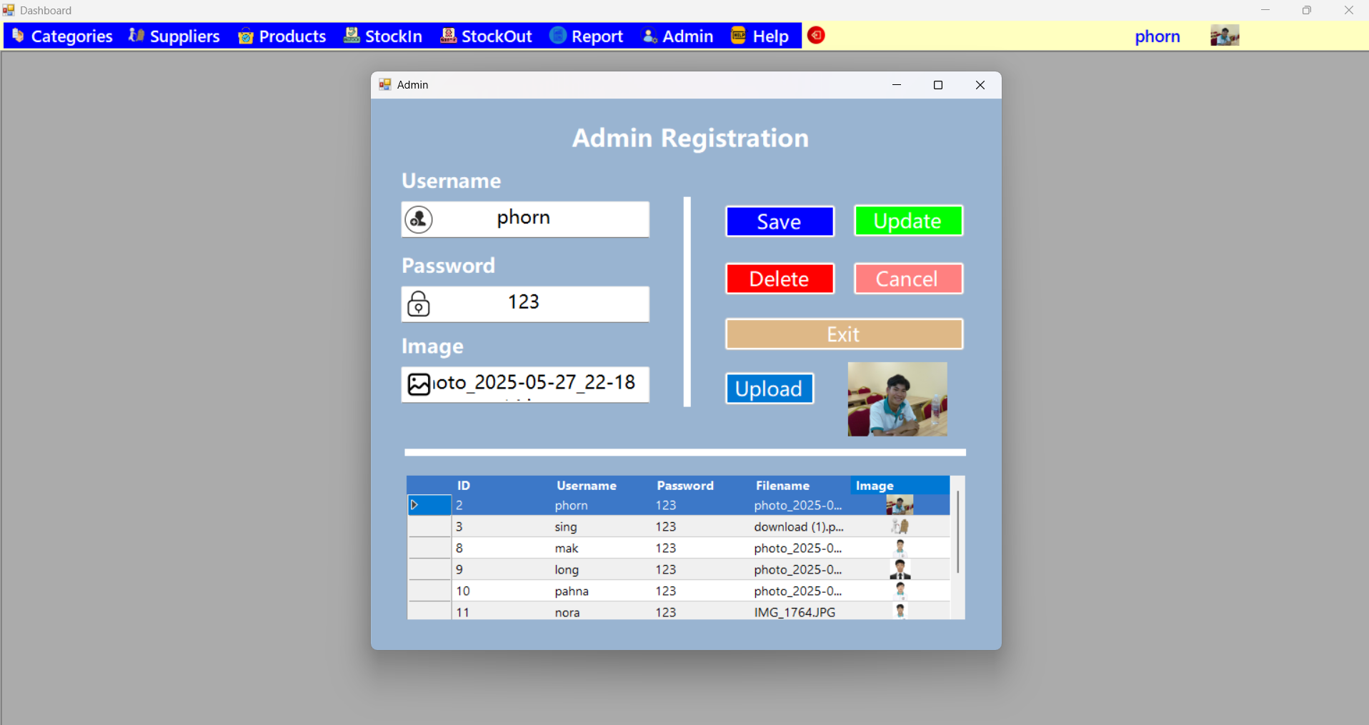
Task: Click the pink Cancel button
Action: point(908,279)
